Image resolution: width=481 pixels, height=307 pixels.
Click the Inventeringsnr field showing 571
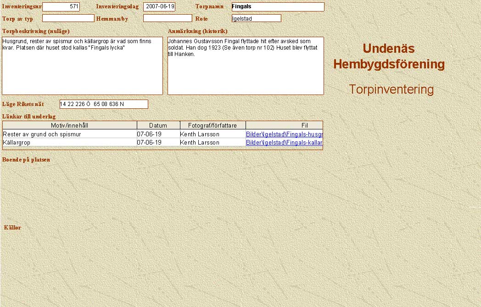tap(61, 7)
